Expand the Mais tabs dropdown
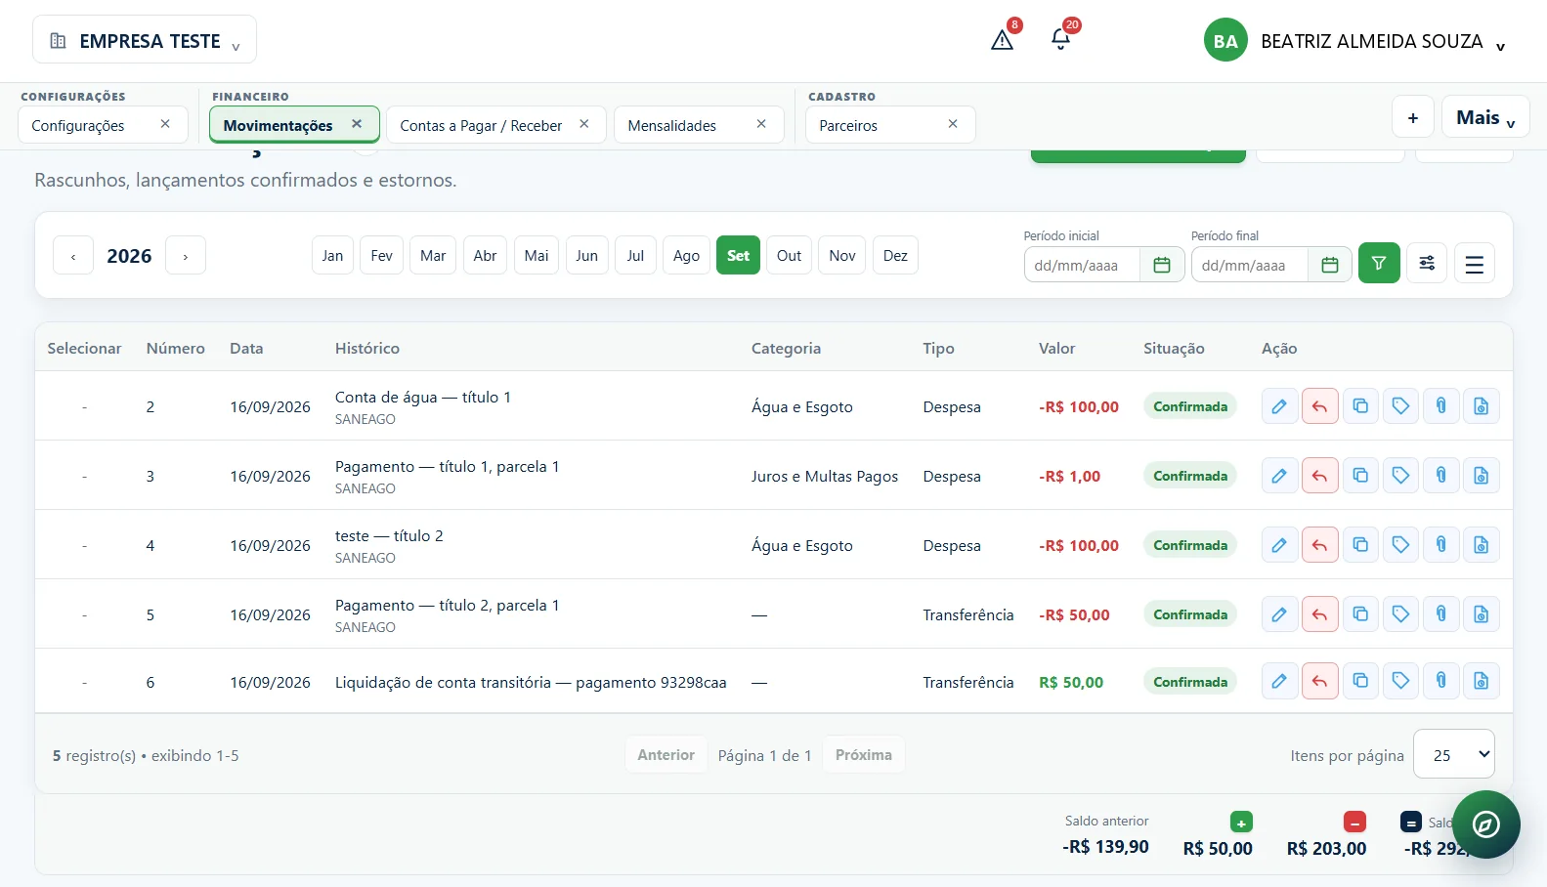 1485,117
